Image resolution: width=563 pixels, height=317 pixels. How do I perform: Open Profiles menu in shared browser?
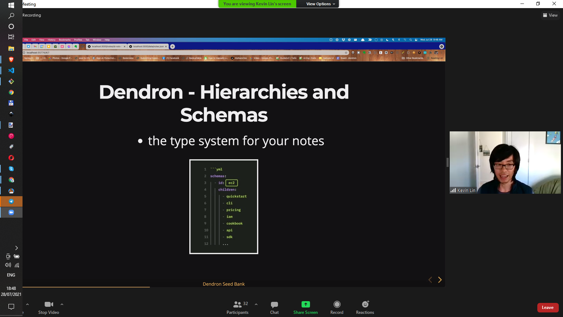coord(78,40)
